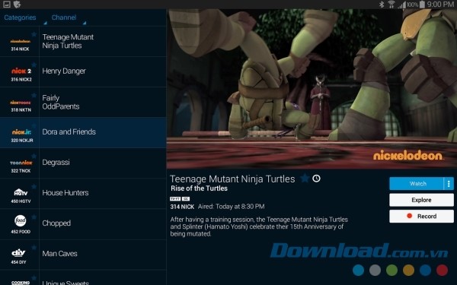Click the battery status icon

point(422,5)
